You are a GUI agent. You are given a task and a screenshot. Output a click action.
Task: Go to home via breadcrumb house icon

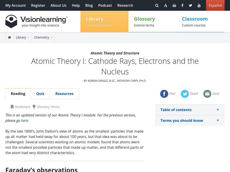click(9, 38)
